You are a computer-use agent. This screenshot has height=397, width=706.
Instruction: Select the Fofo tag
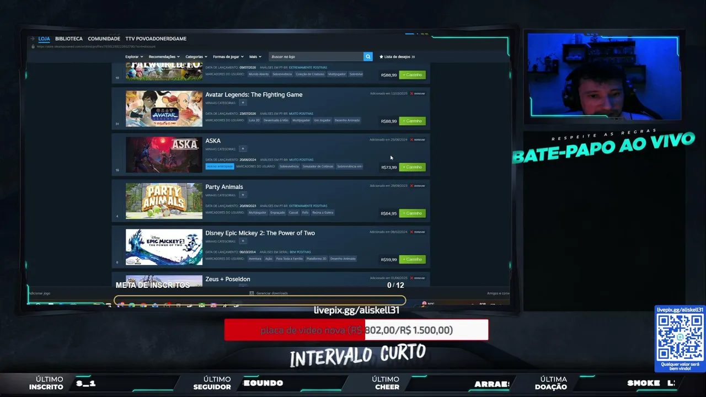[305, 212]
